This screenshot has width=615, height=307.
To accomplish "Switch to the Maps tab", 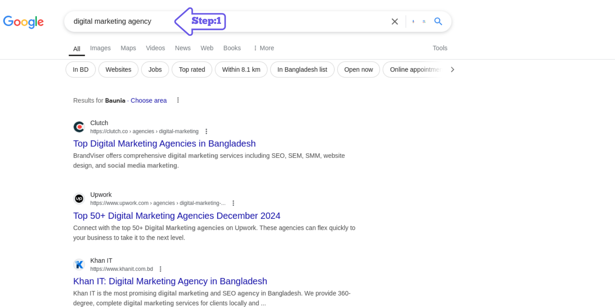I will pyautogui.click(x=128, y=48).
